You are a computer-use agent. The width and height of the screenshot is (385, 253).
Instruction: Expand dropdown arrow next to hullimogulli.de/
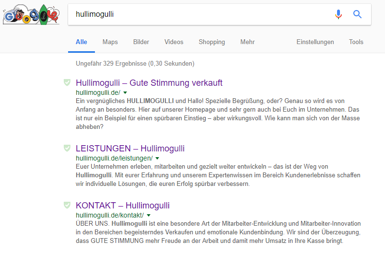coord(125,92)
